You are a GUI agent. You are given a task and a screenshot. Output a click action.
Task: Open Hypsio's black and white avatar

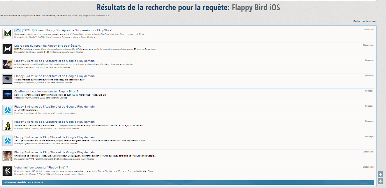click(x=8, y=49)
